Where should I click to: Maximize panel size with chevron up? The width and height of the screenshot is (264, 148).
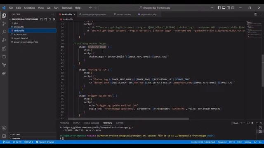tap(257, 123)
